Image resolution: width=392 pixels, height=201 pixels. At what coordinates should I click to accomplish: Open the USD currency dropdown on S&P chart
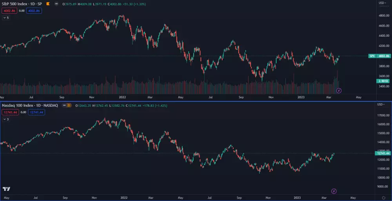pyautogui.click(x=382, y=3)
